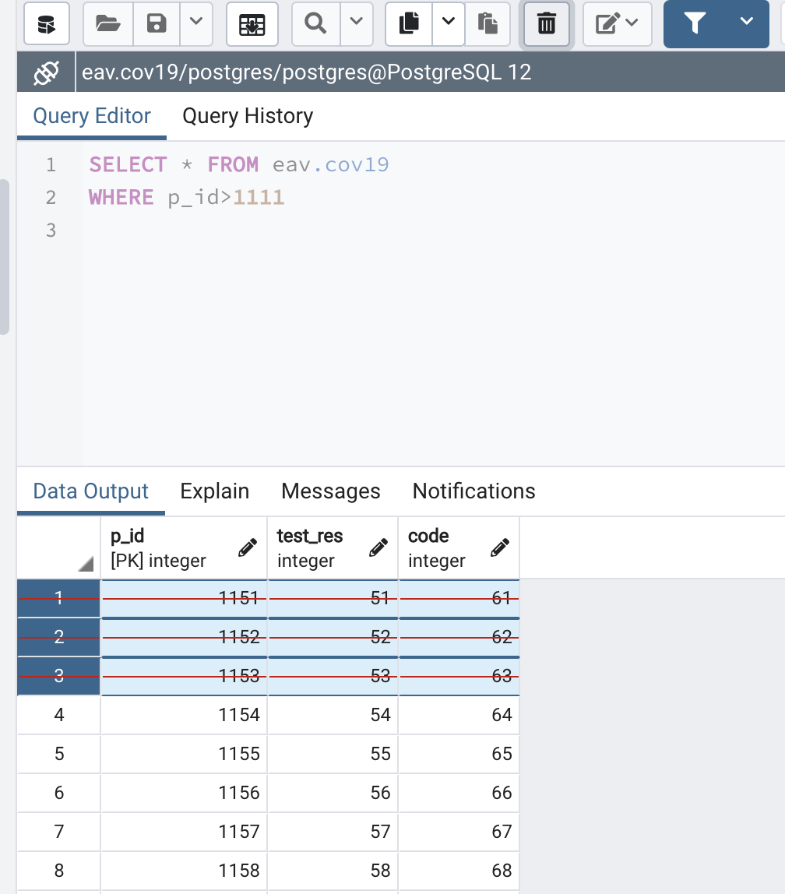Click the Save Data Changes grid icon
The width and height of the screenshot is (785, 894).
tap(252, 25)
